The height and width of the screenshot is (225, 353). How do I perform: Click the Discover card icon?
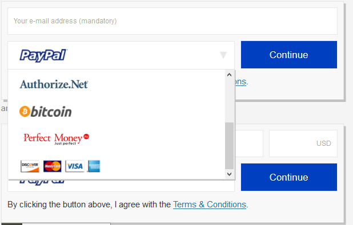click(x=30, y=166)
